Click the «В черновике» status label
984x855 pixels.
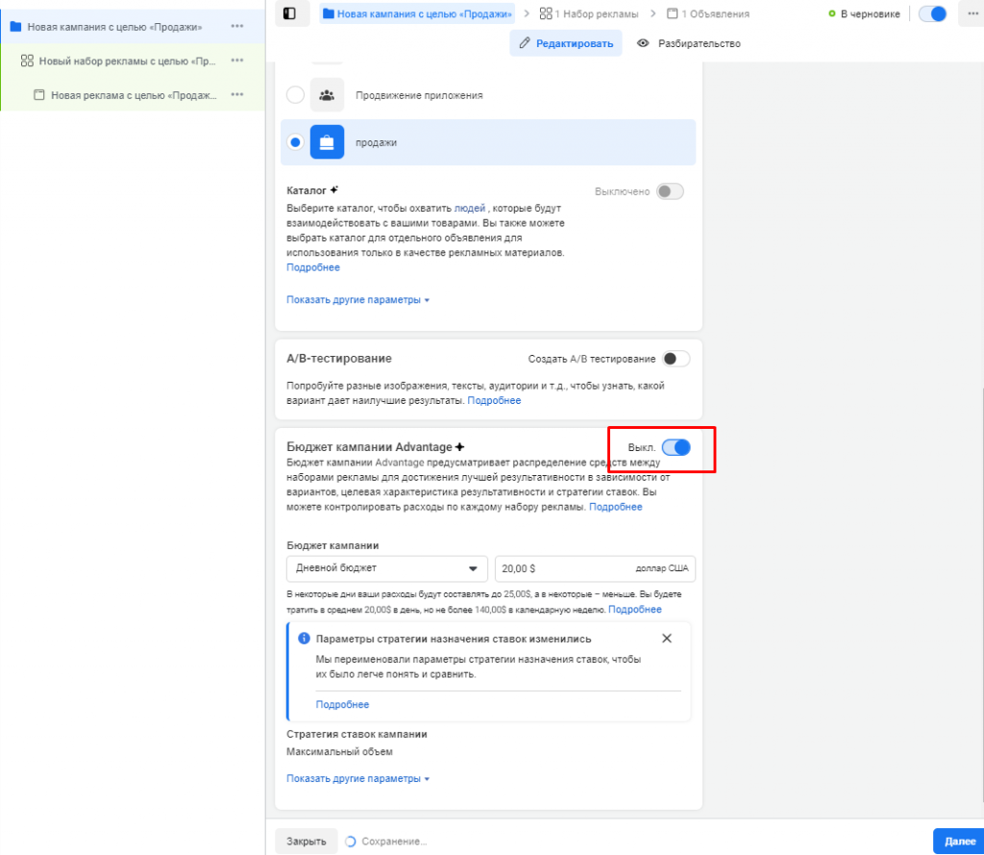point(870,13)
